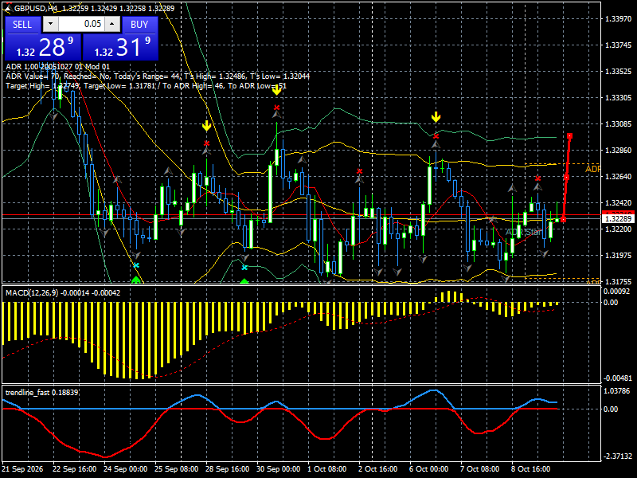Select the red X marker below the 6 Oct yellow arrow

436,136
